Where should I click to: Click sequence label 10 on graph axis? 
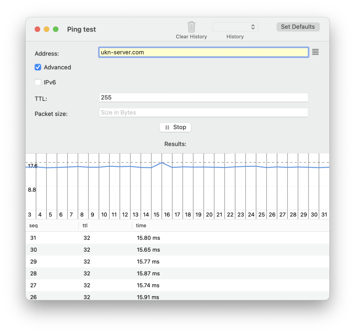pos(104,215)
